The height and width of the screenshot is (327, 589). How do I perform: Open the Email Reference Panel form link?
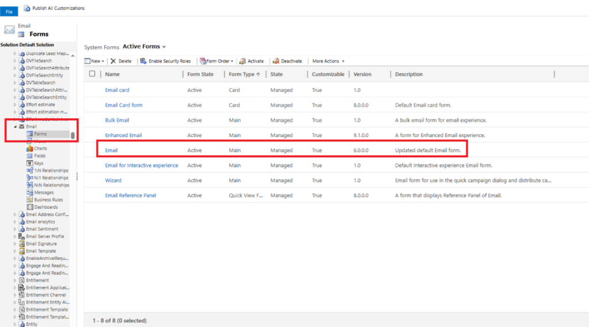click(130, 196)
